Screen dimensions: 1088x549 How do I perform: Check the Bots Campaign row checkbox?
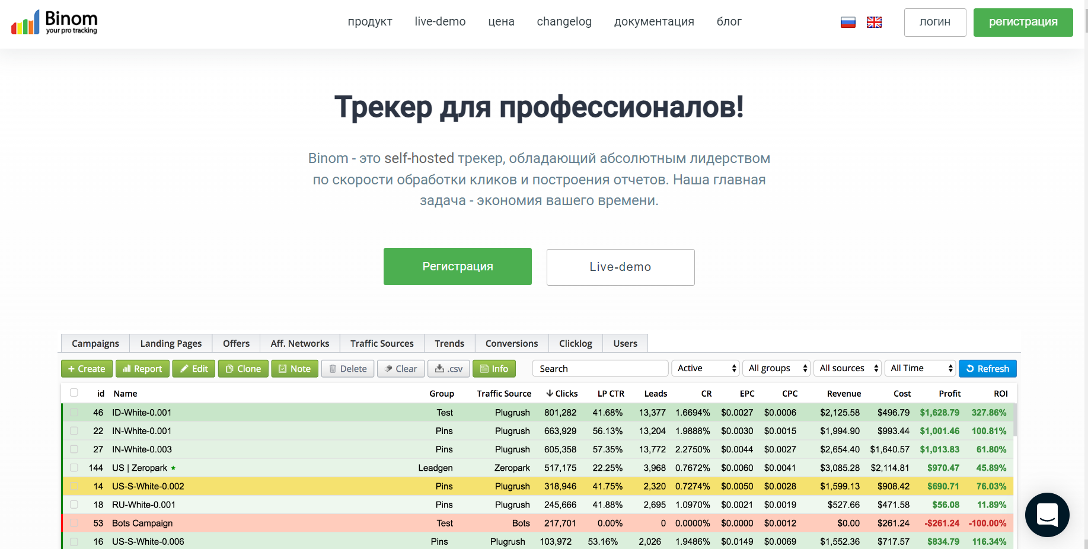pyautogui.click(x=74, y=523)
